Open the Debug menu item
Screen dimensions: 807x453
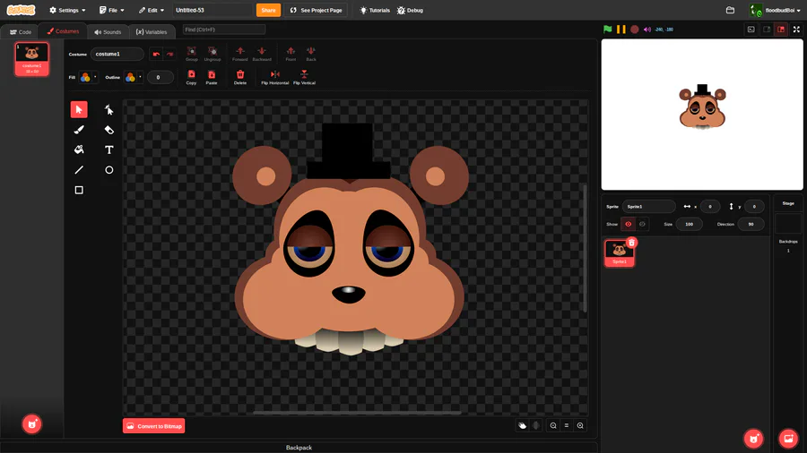pos(410,10)
